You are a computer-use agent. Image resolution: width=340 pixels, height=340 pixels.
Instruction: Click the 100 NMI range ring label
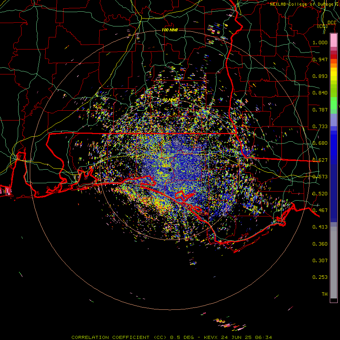pos(170,30)
